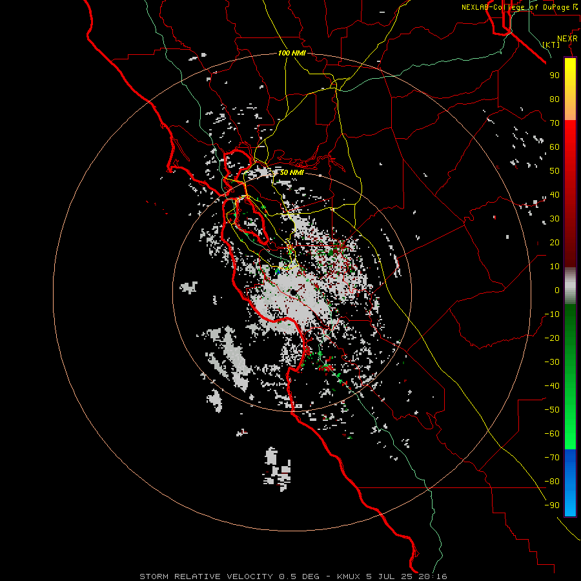This screenshot has width=581, height=581.
Task: Click the "100 NMI" range ring label
Action: [x=292, y=53]
